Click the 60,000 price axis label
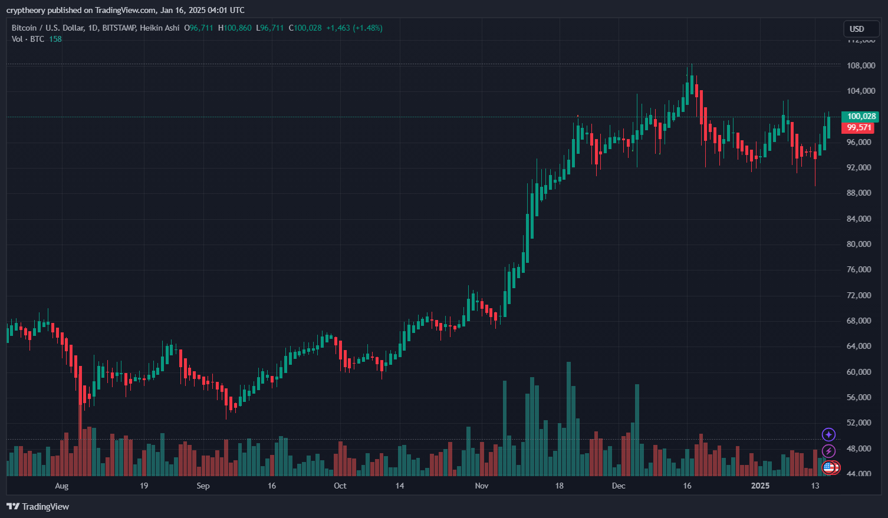This screenshot has height=518, width=888. [859, 372]
